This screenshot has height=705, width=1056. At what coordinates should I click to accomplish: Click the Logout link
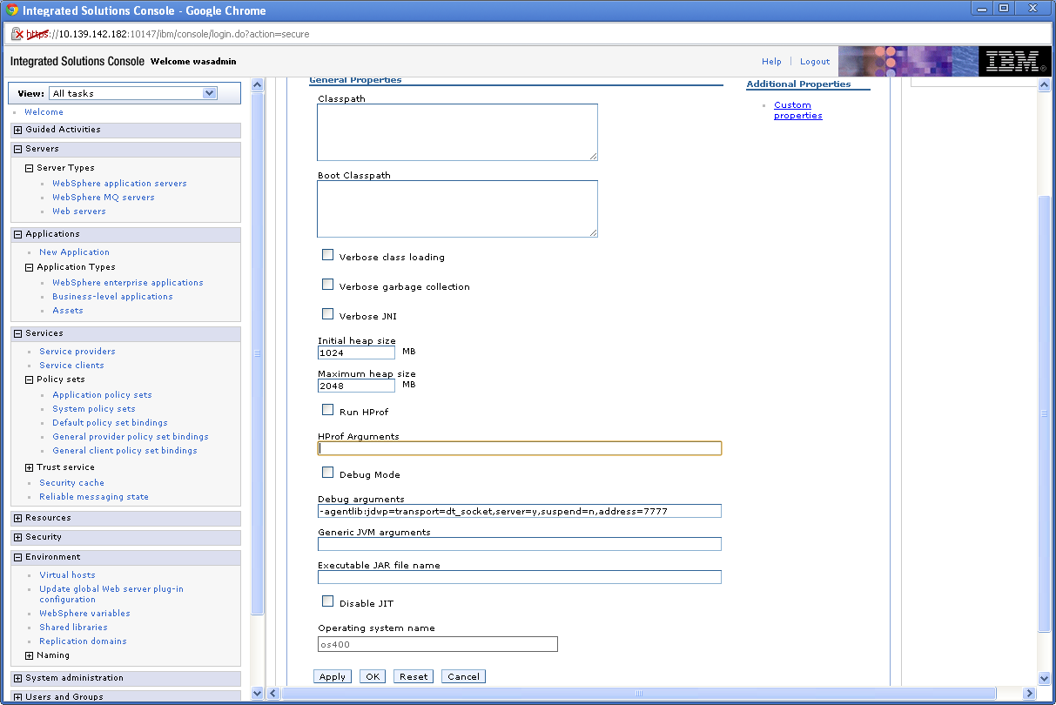click(x=815, y=62)
